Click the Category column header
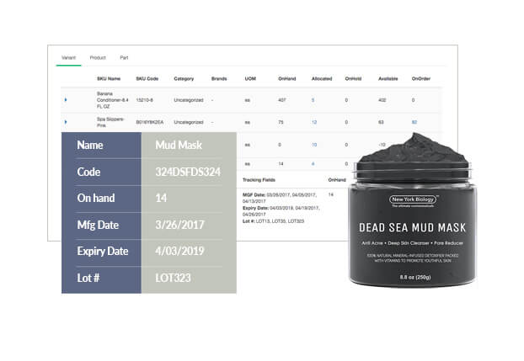 coord(184,79)
